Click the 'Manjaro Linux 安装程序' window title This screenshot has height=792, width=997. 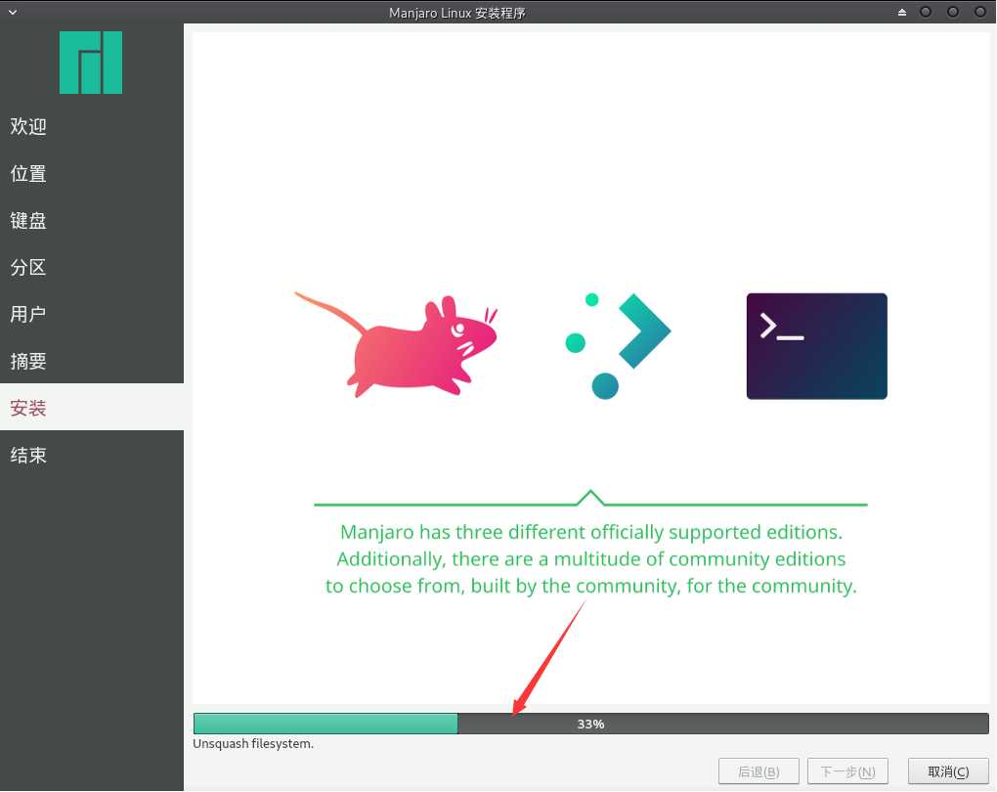pyautogui.click(x=457, y=13)
